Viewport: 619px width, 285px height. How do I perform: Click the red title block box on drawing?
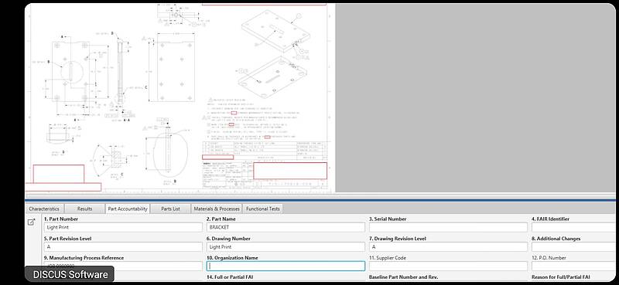coord(290,171)
